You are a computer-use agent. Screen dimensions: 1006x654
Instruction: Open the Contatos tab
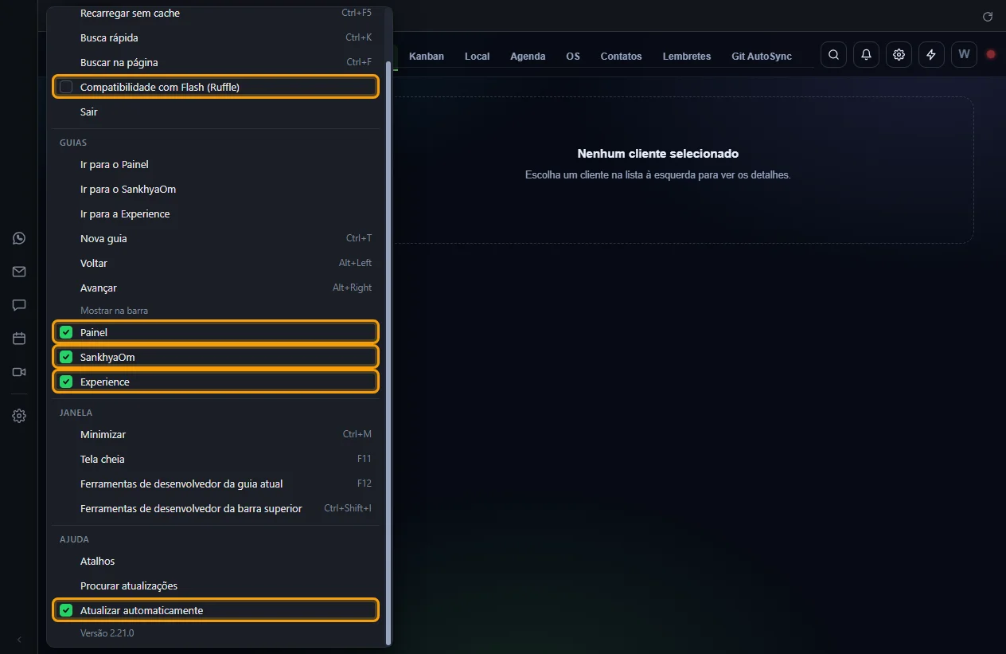tap(621, 56)
